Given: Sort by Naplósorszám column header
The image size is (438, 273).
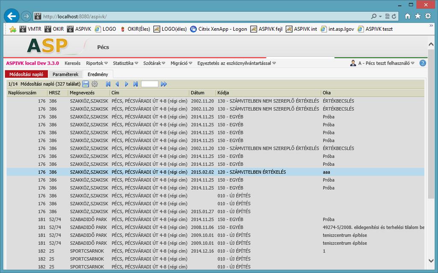Looking at the screenshot, I should tap(27, 93).
